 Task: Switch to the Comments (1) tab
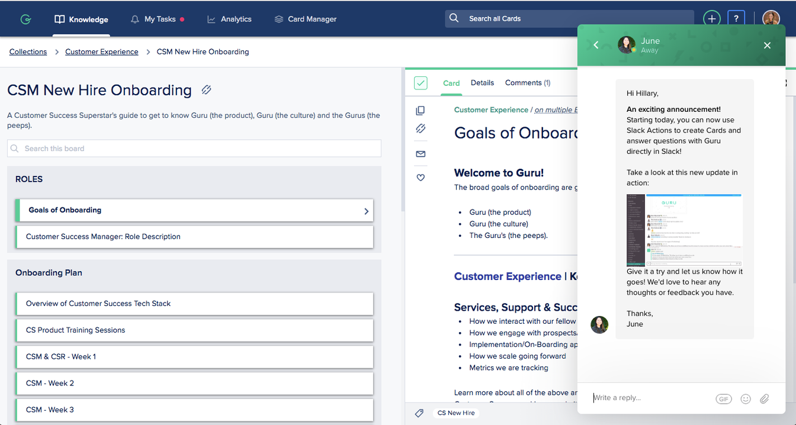[528, 83]
